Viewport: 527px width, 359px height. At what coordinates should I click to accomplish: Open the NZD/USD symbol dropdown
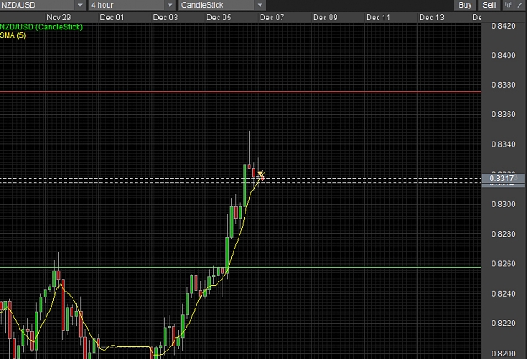[x=42, y=5]
